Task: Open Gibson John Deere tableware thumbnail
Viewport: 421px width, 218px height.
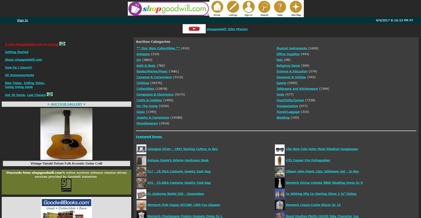Action: 280,172
